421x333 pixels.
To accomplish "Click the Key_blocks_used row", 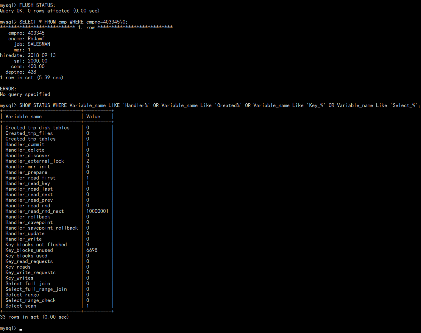I will (57, 256).
